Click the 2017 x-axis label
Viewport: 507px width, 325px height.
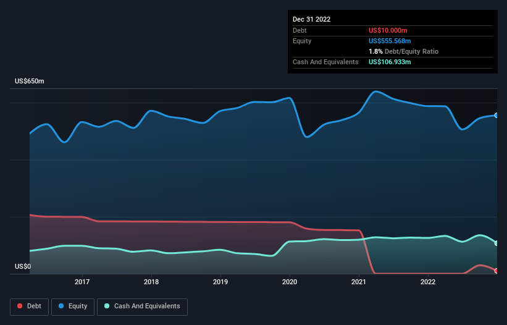82,282
